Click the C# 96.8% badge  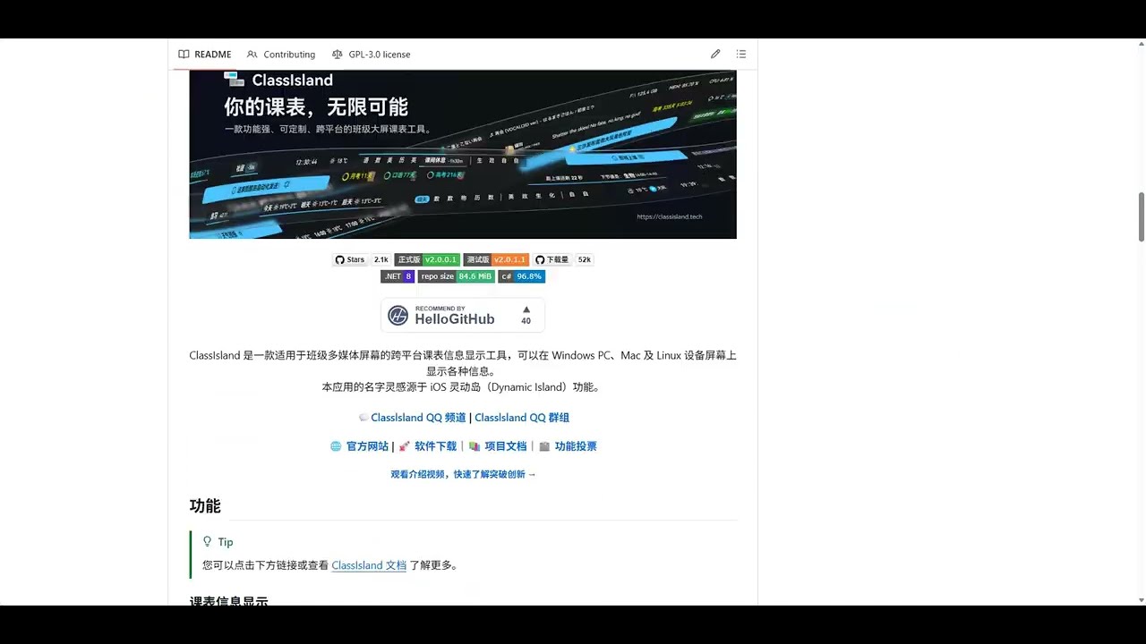pos(522,276)
